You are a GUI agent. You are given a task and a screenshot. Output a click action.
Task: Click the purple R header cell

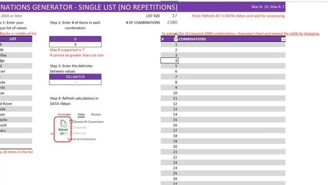click(x=75, y=39)
